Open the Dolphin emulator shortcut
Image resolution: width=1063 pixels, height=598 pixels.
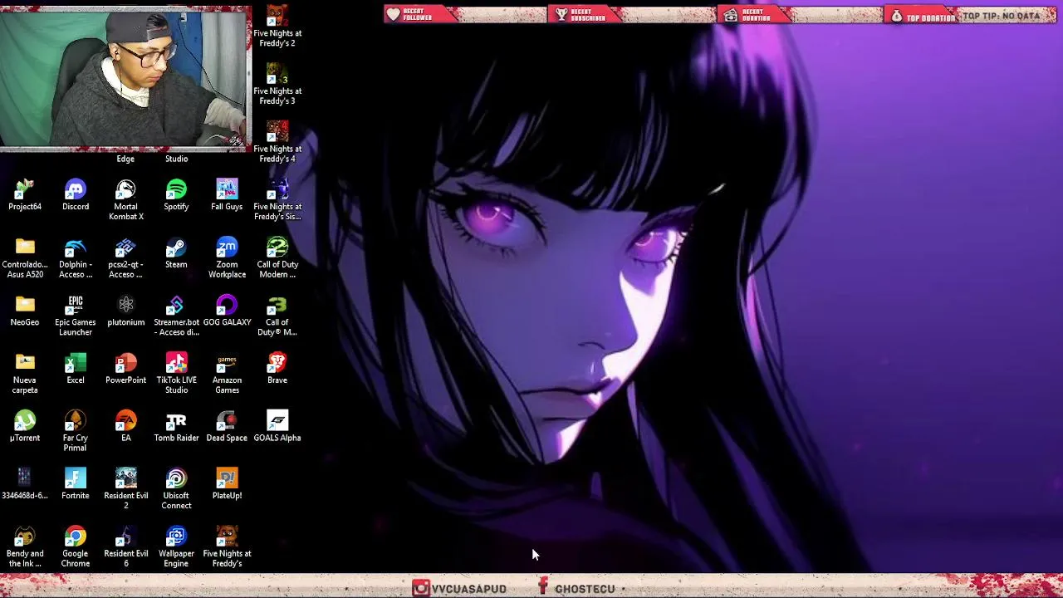[x=76, y=258]
